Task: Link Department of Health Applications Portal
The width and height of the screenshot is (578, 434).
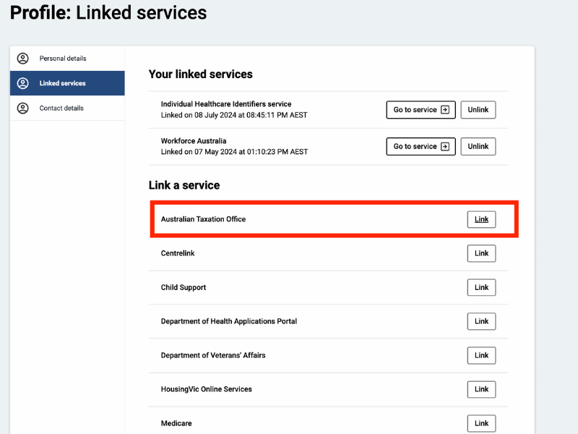Action: point(481,321)
